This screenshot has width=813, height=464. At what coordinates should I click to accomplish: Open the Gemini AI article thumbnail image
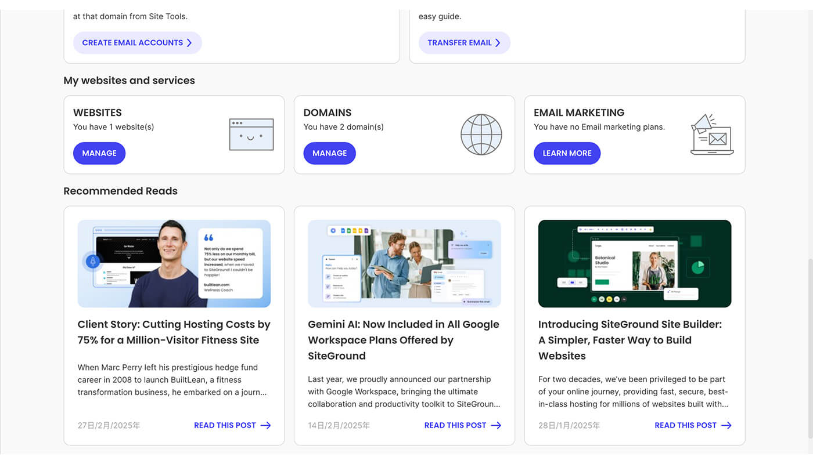(x=404, y=263)
